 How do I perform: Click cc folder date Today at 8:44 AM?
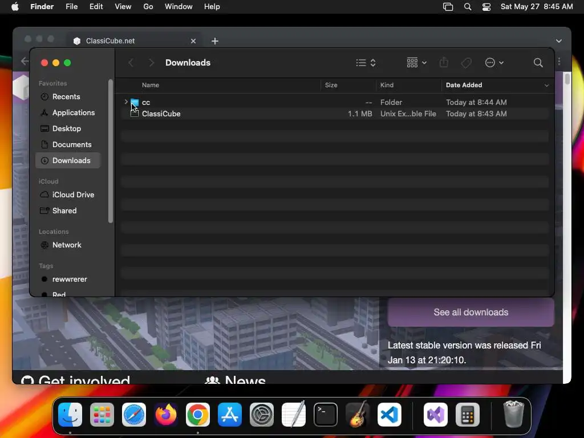click(476, 102)
